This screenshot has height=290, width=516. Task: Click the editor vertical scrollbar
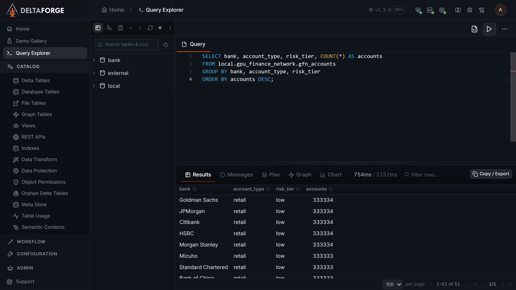513,97
